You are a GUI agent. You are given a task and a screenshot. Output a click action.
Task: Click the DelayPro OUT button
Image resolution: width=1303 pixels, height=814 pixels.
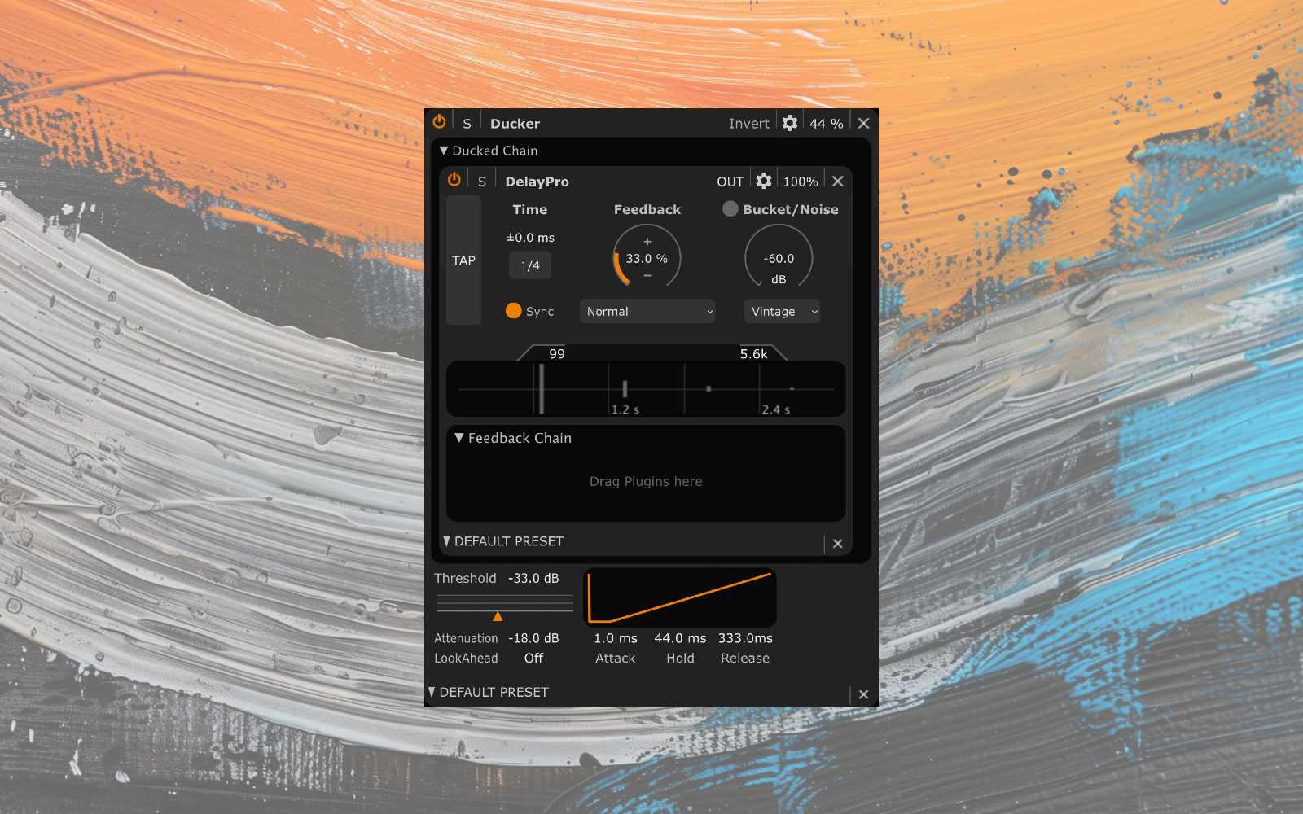[x=730, y=182]
